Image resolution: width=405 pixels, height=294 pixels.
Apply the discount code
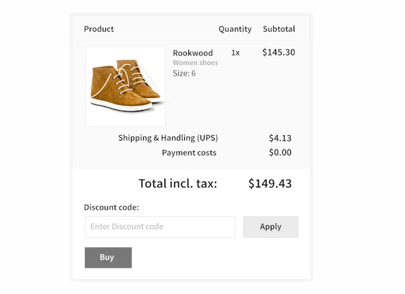point(271,227)
